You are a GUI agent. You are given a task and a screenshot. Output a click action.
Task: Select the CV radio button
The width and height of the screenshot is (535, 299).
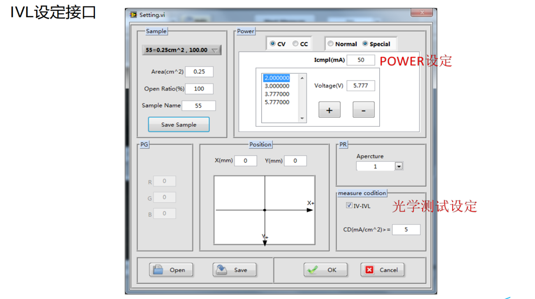tap(273, 44)
